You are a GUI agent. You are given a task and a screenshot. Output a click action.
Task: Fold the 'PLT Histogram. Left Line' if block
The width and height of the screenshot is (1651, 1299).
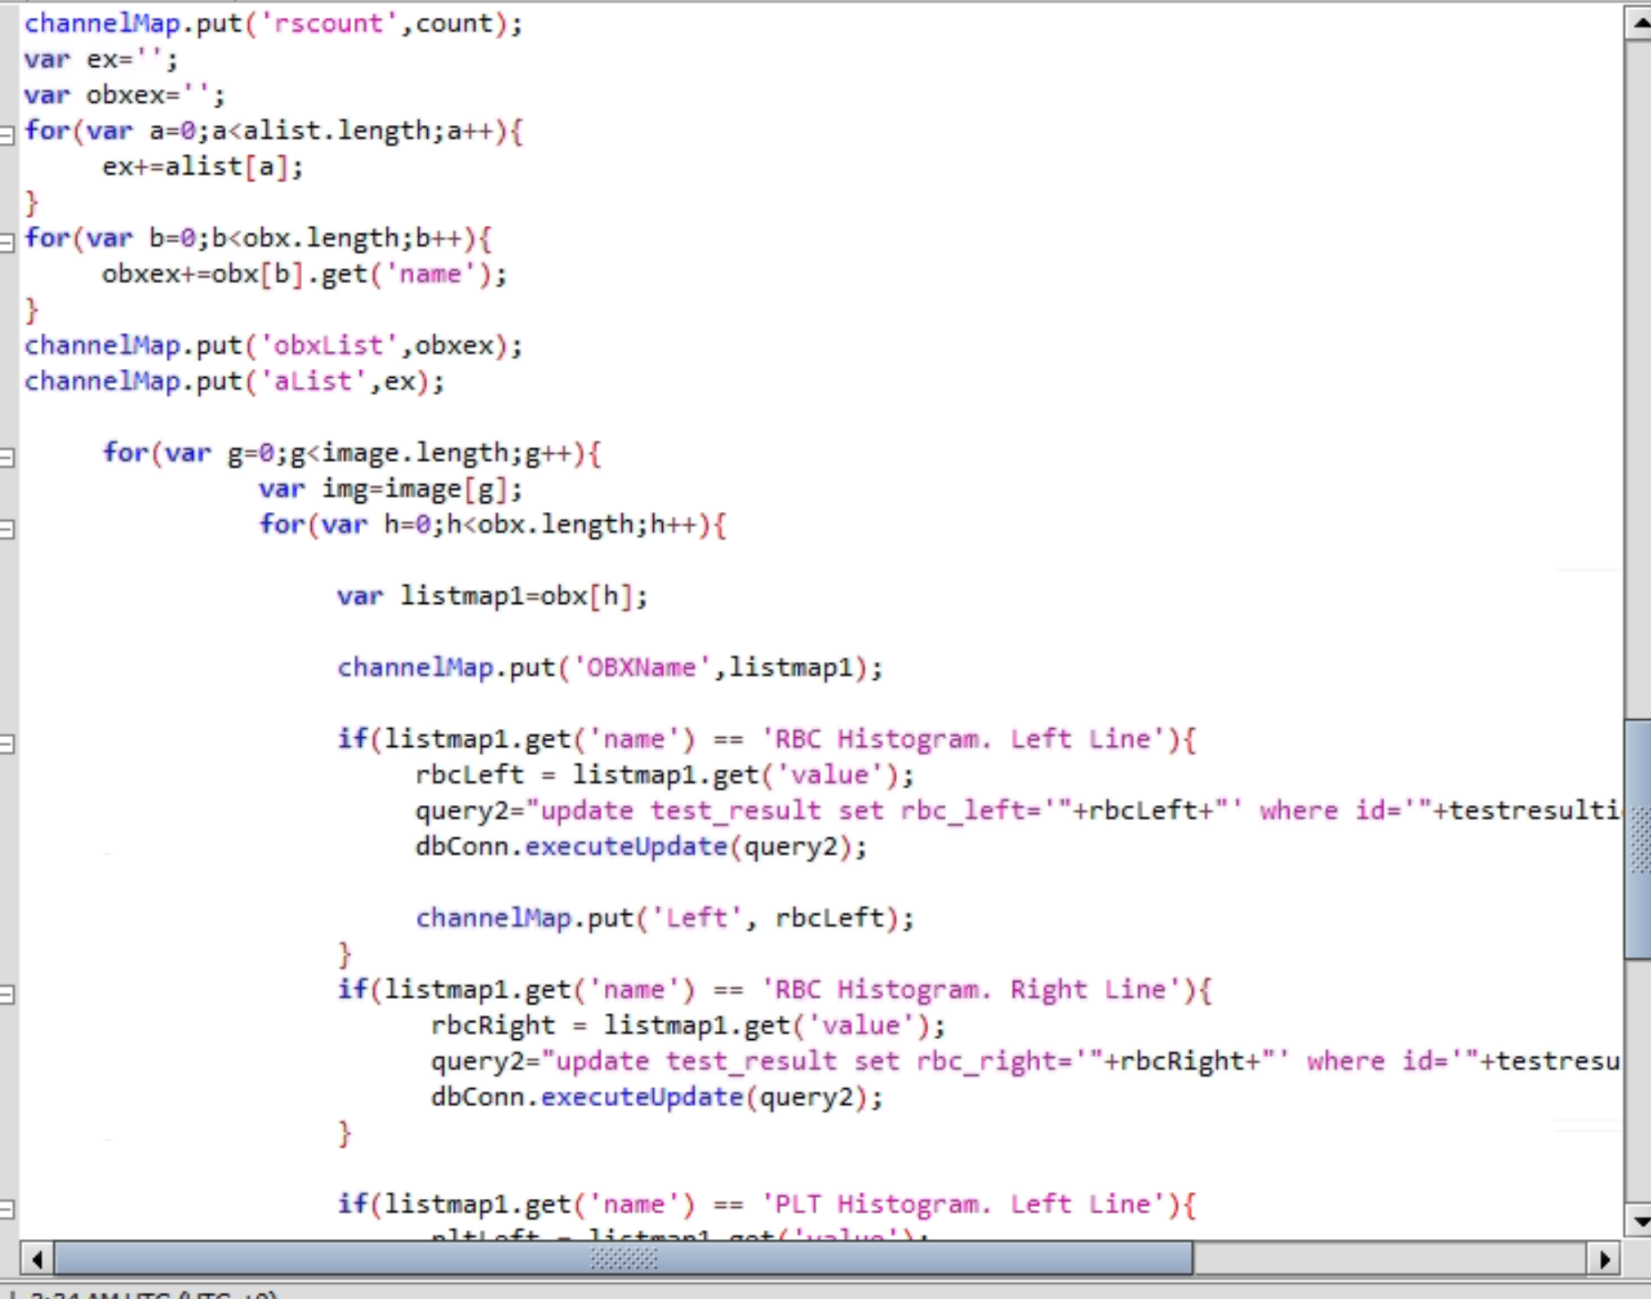coord(7,1209)
